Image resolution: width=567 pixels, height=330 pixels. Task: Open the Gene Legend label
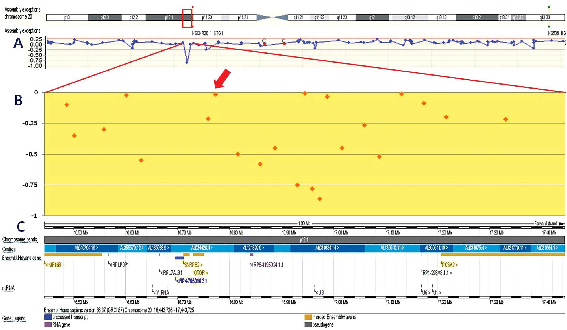click(x=14, y=318)
